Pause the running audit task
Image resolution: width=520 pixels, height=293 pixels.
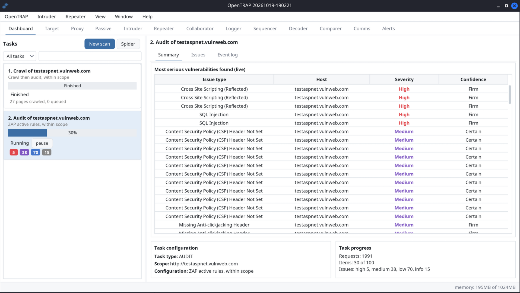click(42, 143)
